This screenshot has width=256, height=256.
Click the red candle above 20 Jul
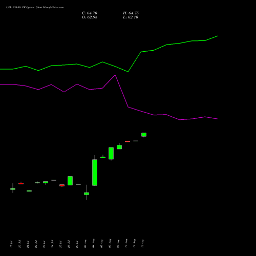21,183
